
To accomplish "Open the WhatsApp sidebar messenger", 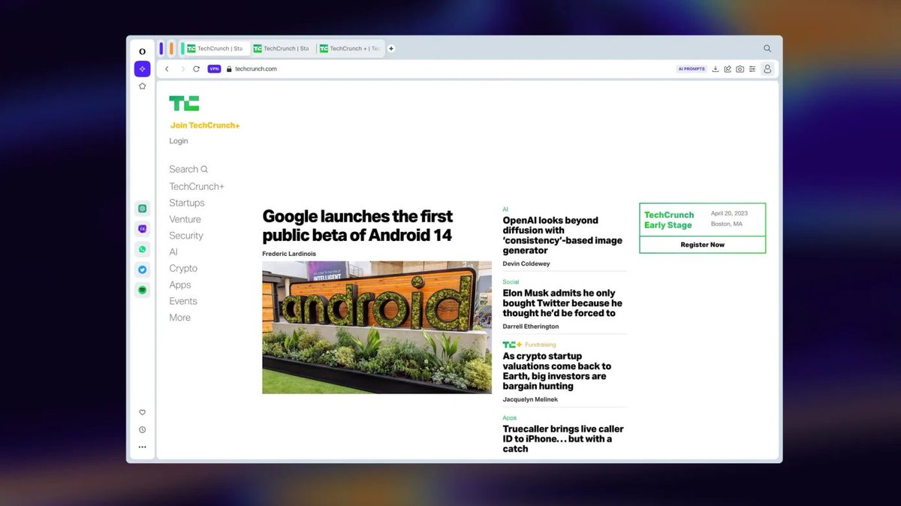I will point(142,249).
